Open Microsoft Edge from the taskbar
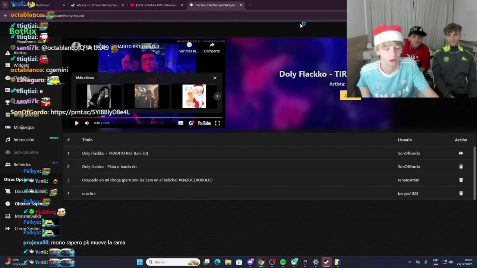477x268 pixels. point(217,262)
